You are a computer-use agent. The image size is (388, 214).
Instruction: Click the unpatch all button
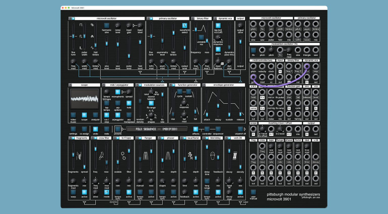[240, 129]
